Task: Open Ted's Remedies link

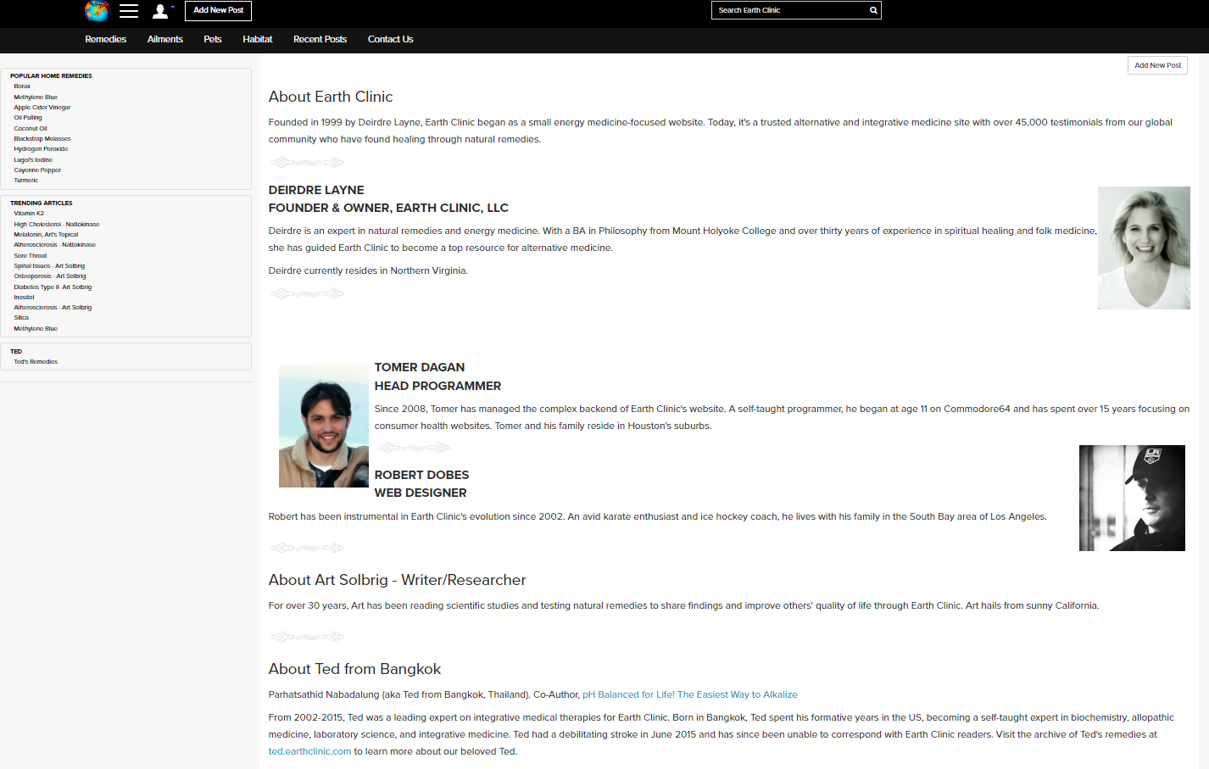Action: pos(36,362)
